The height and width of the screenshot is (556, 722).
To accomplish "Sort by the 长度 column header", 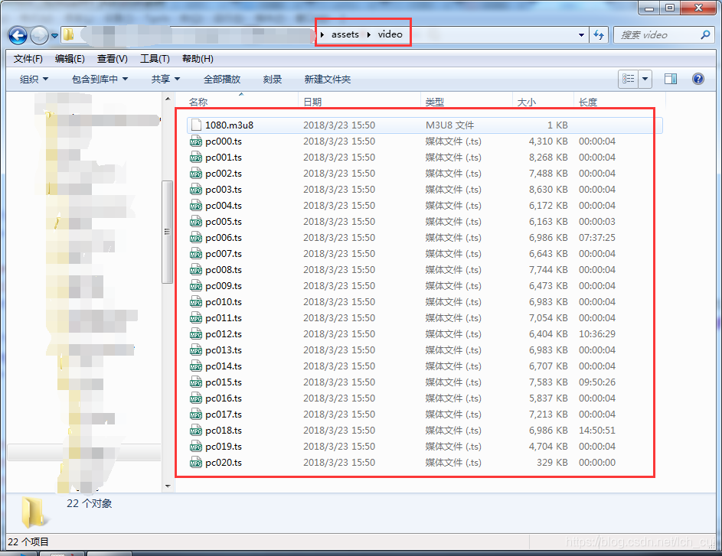I will 587,102.
